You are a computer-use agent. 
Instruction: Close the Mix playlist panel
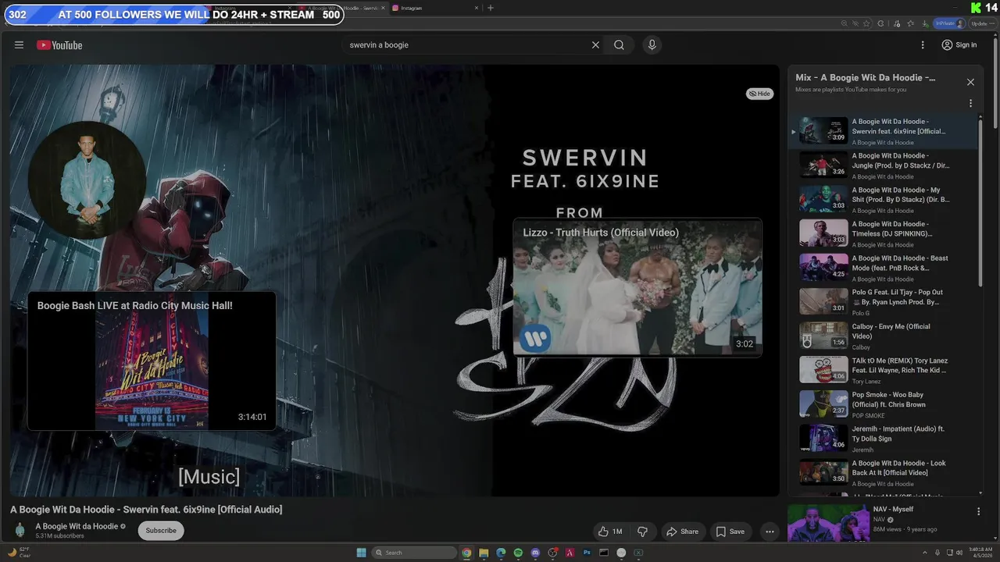tap(970, 82)
